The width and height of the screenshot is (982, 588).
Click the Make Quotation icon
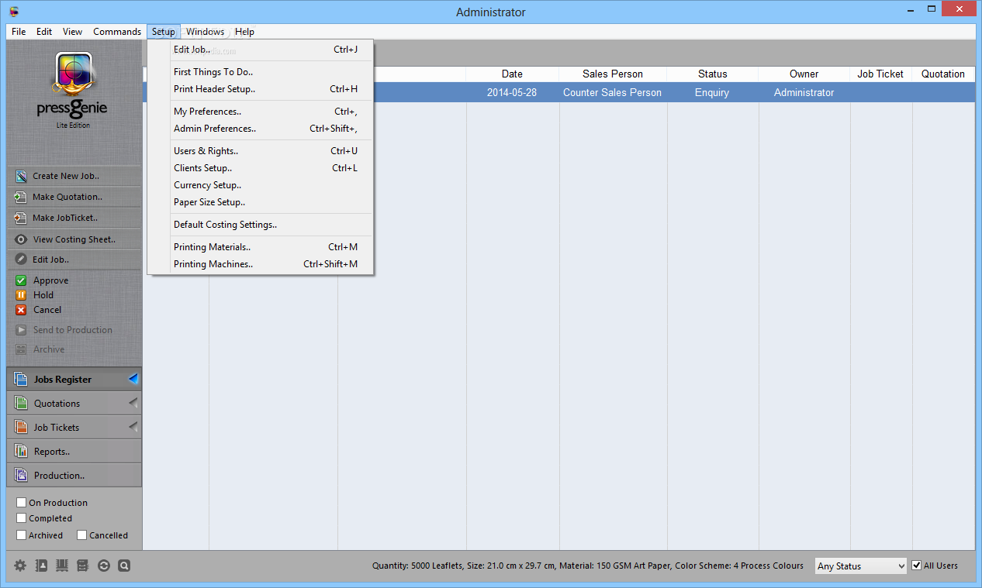21,197
